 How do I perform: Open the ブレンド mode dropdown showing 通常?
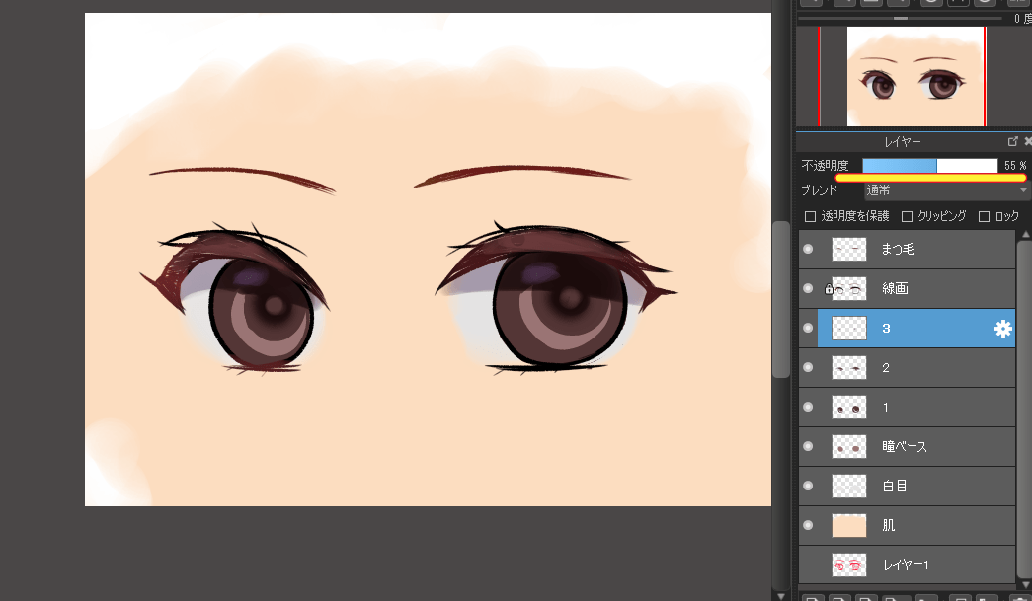coord(946,190)
